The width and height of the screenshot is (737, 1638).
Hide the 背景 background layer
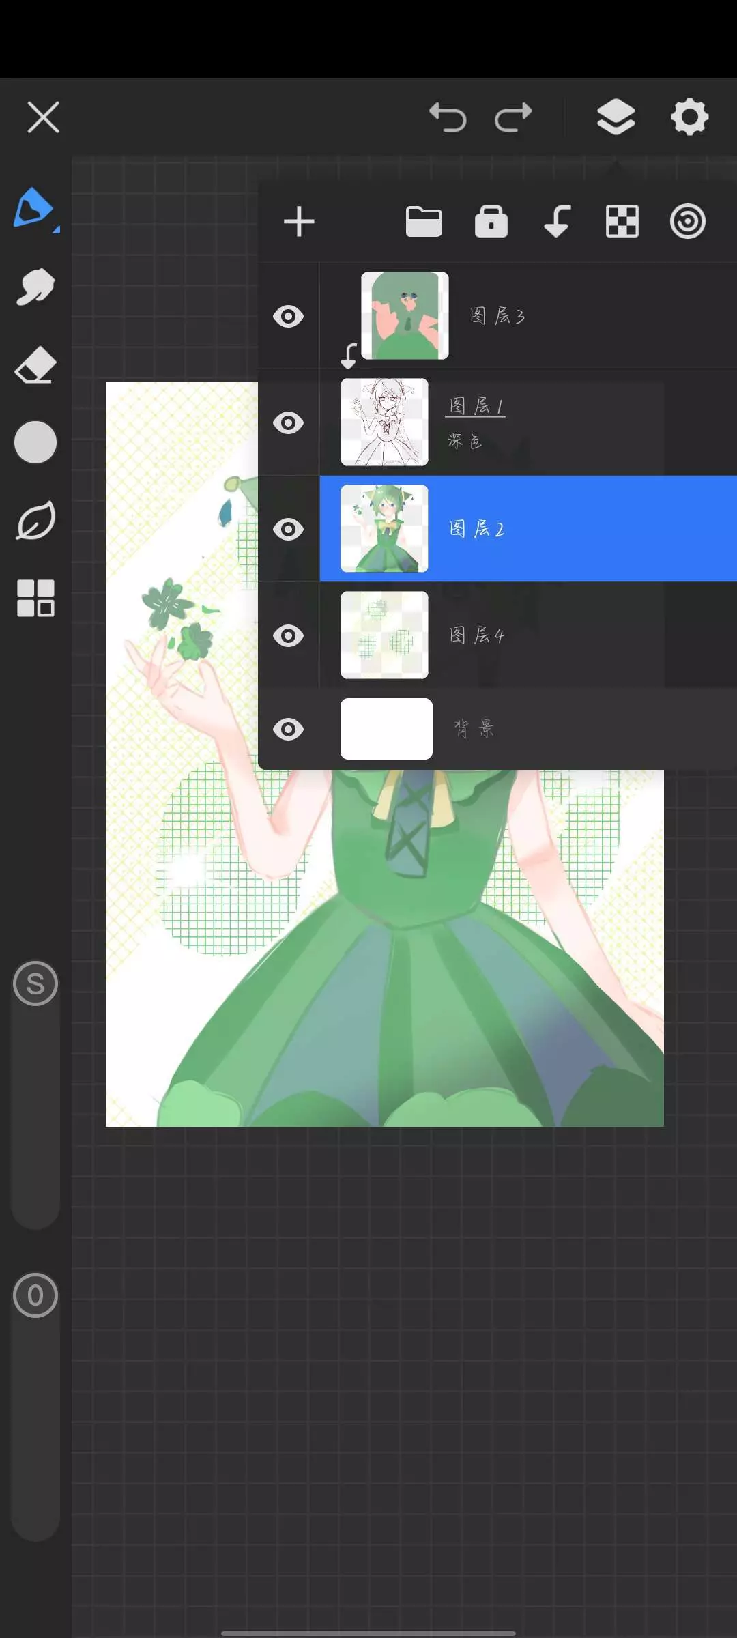[x=289, y=730]
